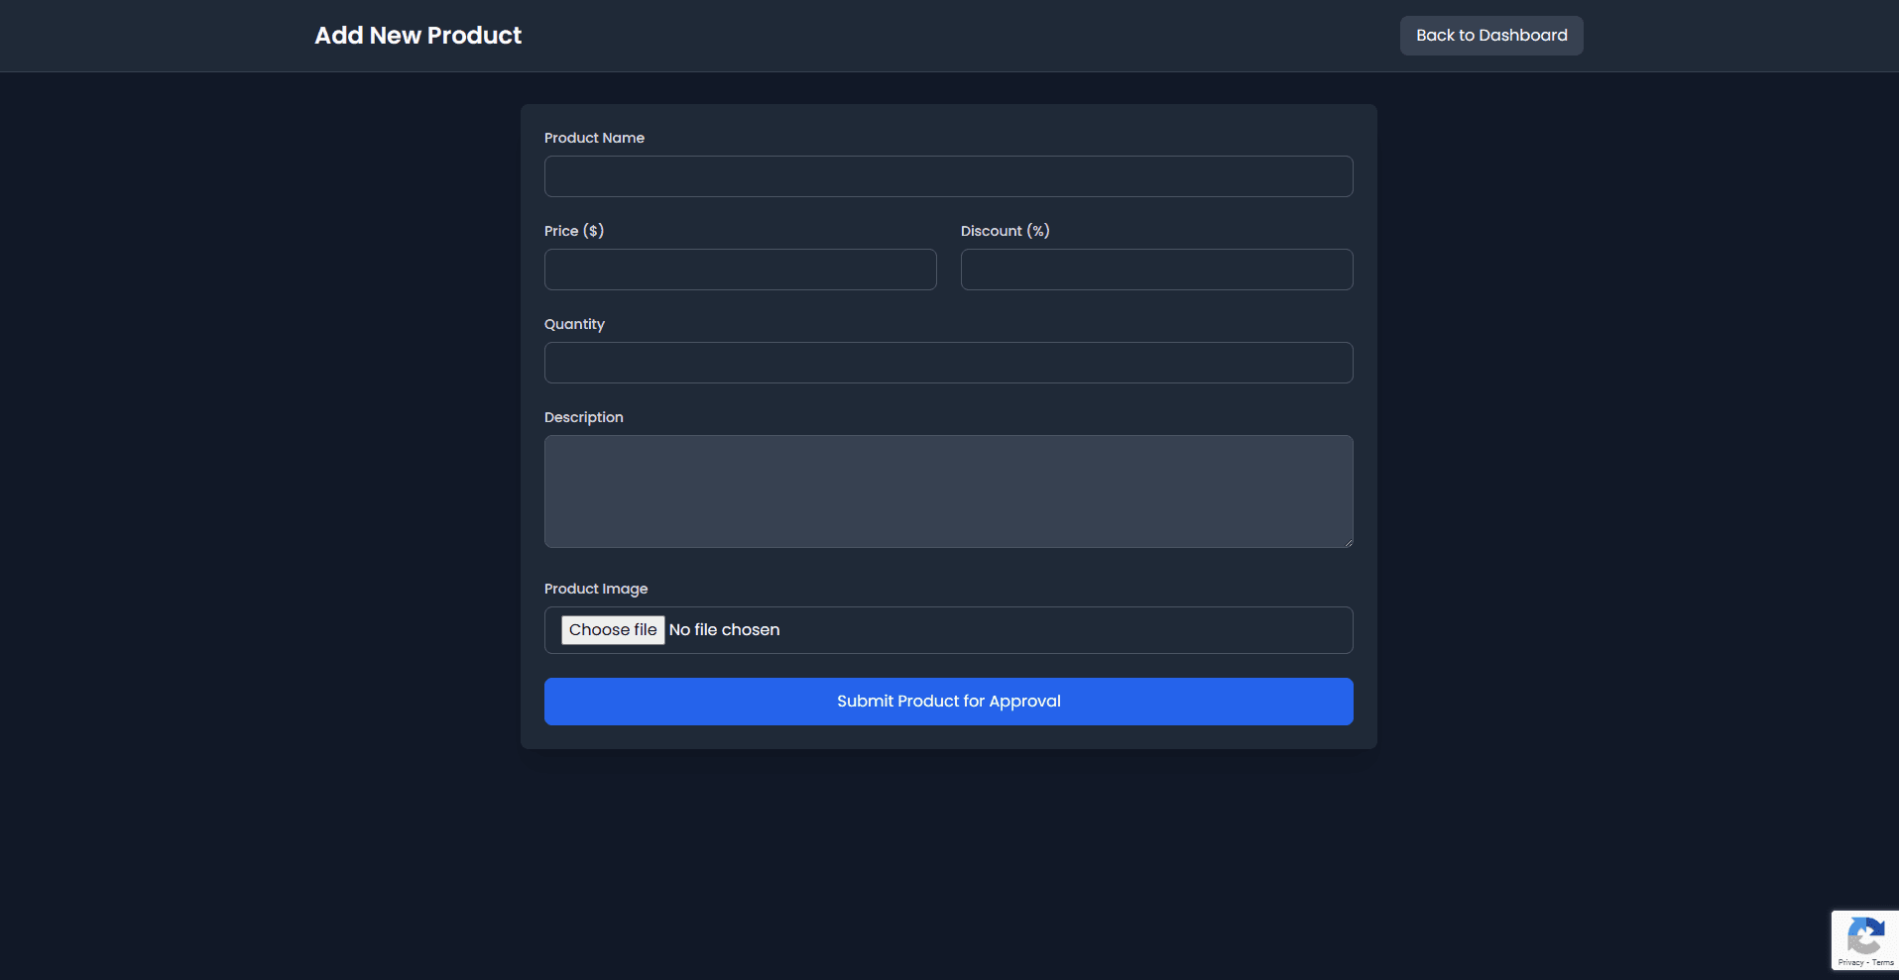Focus the Product Name input field

(x=947, y=176)
